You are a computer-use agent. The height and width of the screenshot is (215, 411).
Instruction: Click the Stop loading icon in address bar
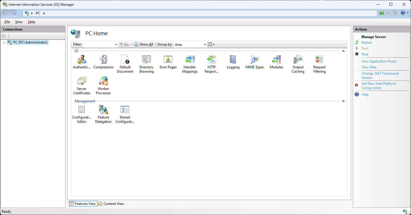[388, 13]
